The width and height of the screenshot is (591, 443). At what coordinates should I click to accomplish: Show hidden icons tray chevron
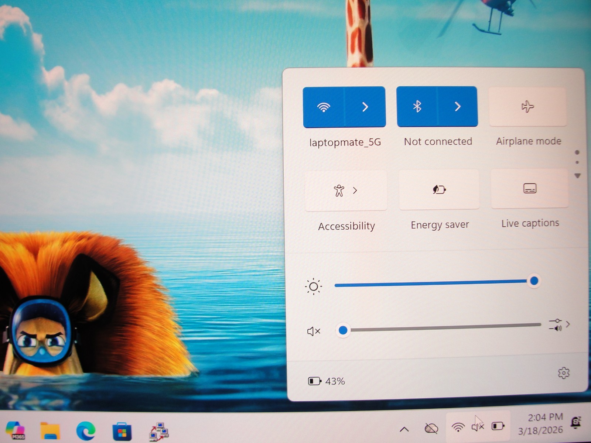pyautogui.click(x=404, y=429)
